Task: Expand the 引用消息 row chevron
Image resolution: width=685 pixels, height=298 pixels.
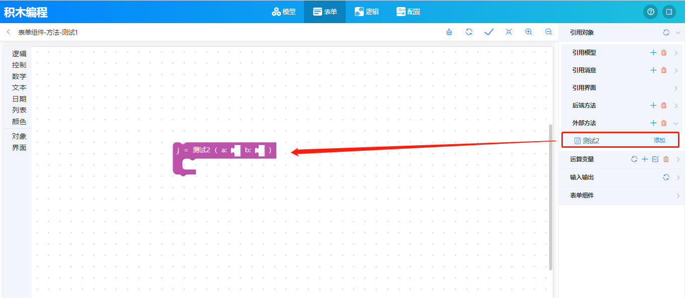Action: 676,70
